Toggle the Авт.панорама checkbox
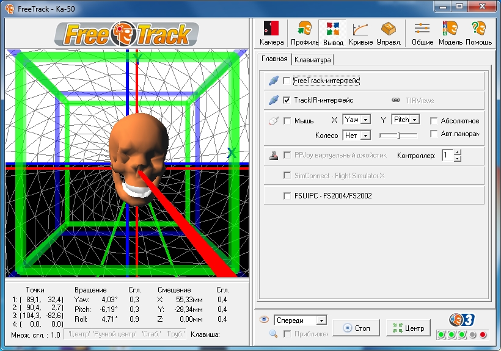 (434, 134)
